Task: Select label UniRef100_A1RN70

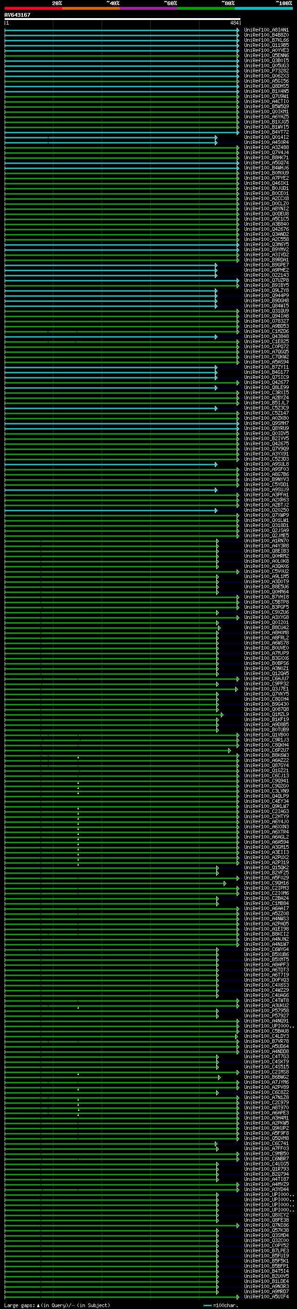Action: pyautogui.click(x=266, y=541)
